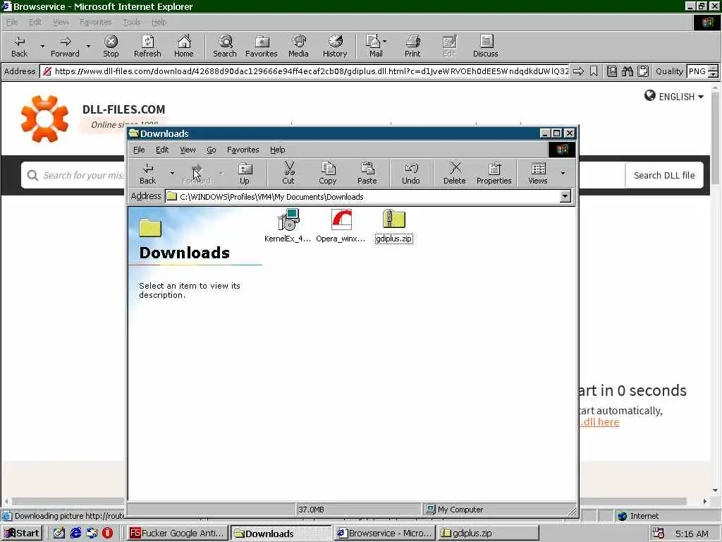Click Paste in Downloads toolbar

click(367, 174)
